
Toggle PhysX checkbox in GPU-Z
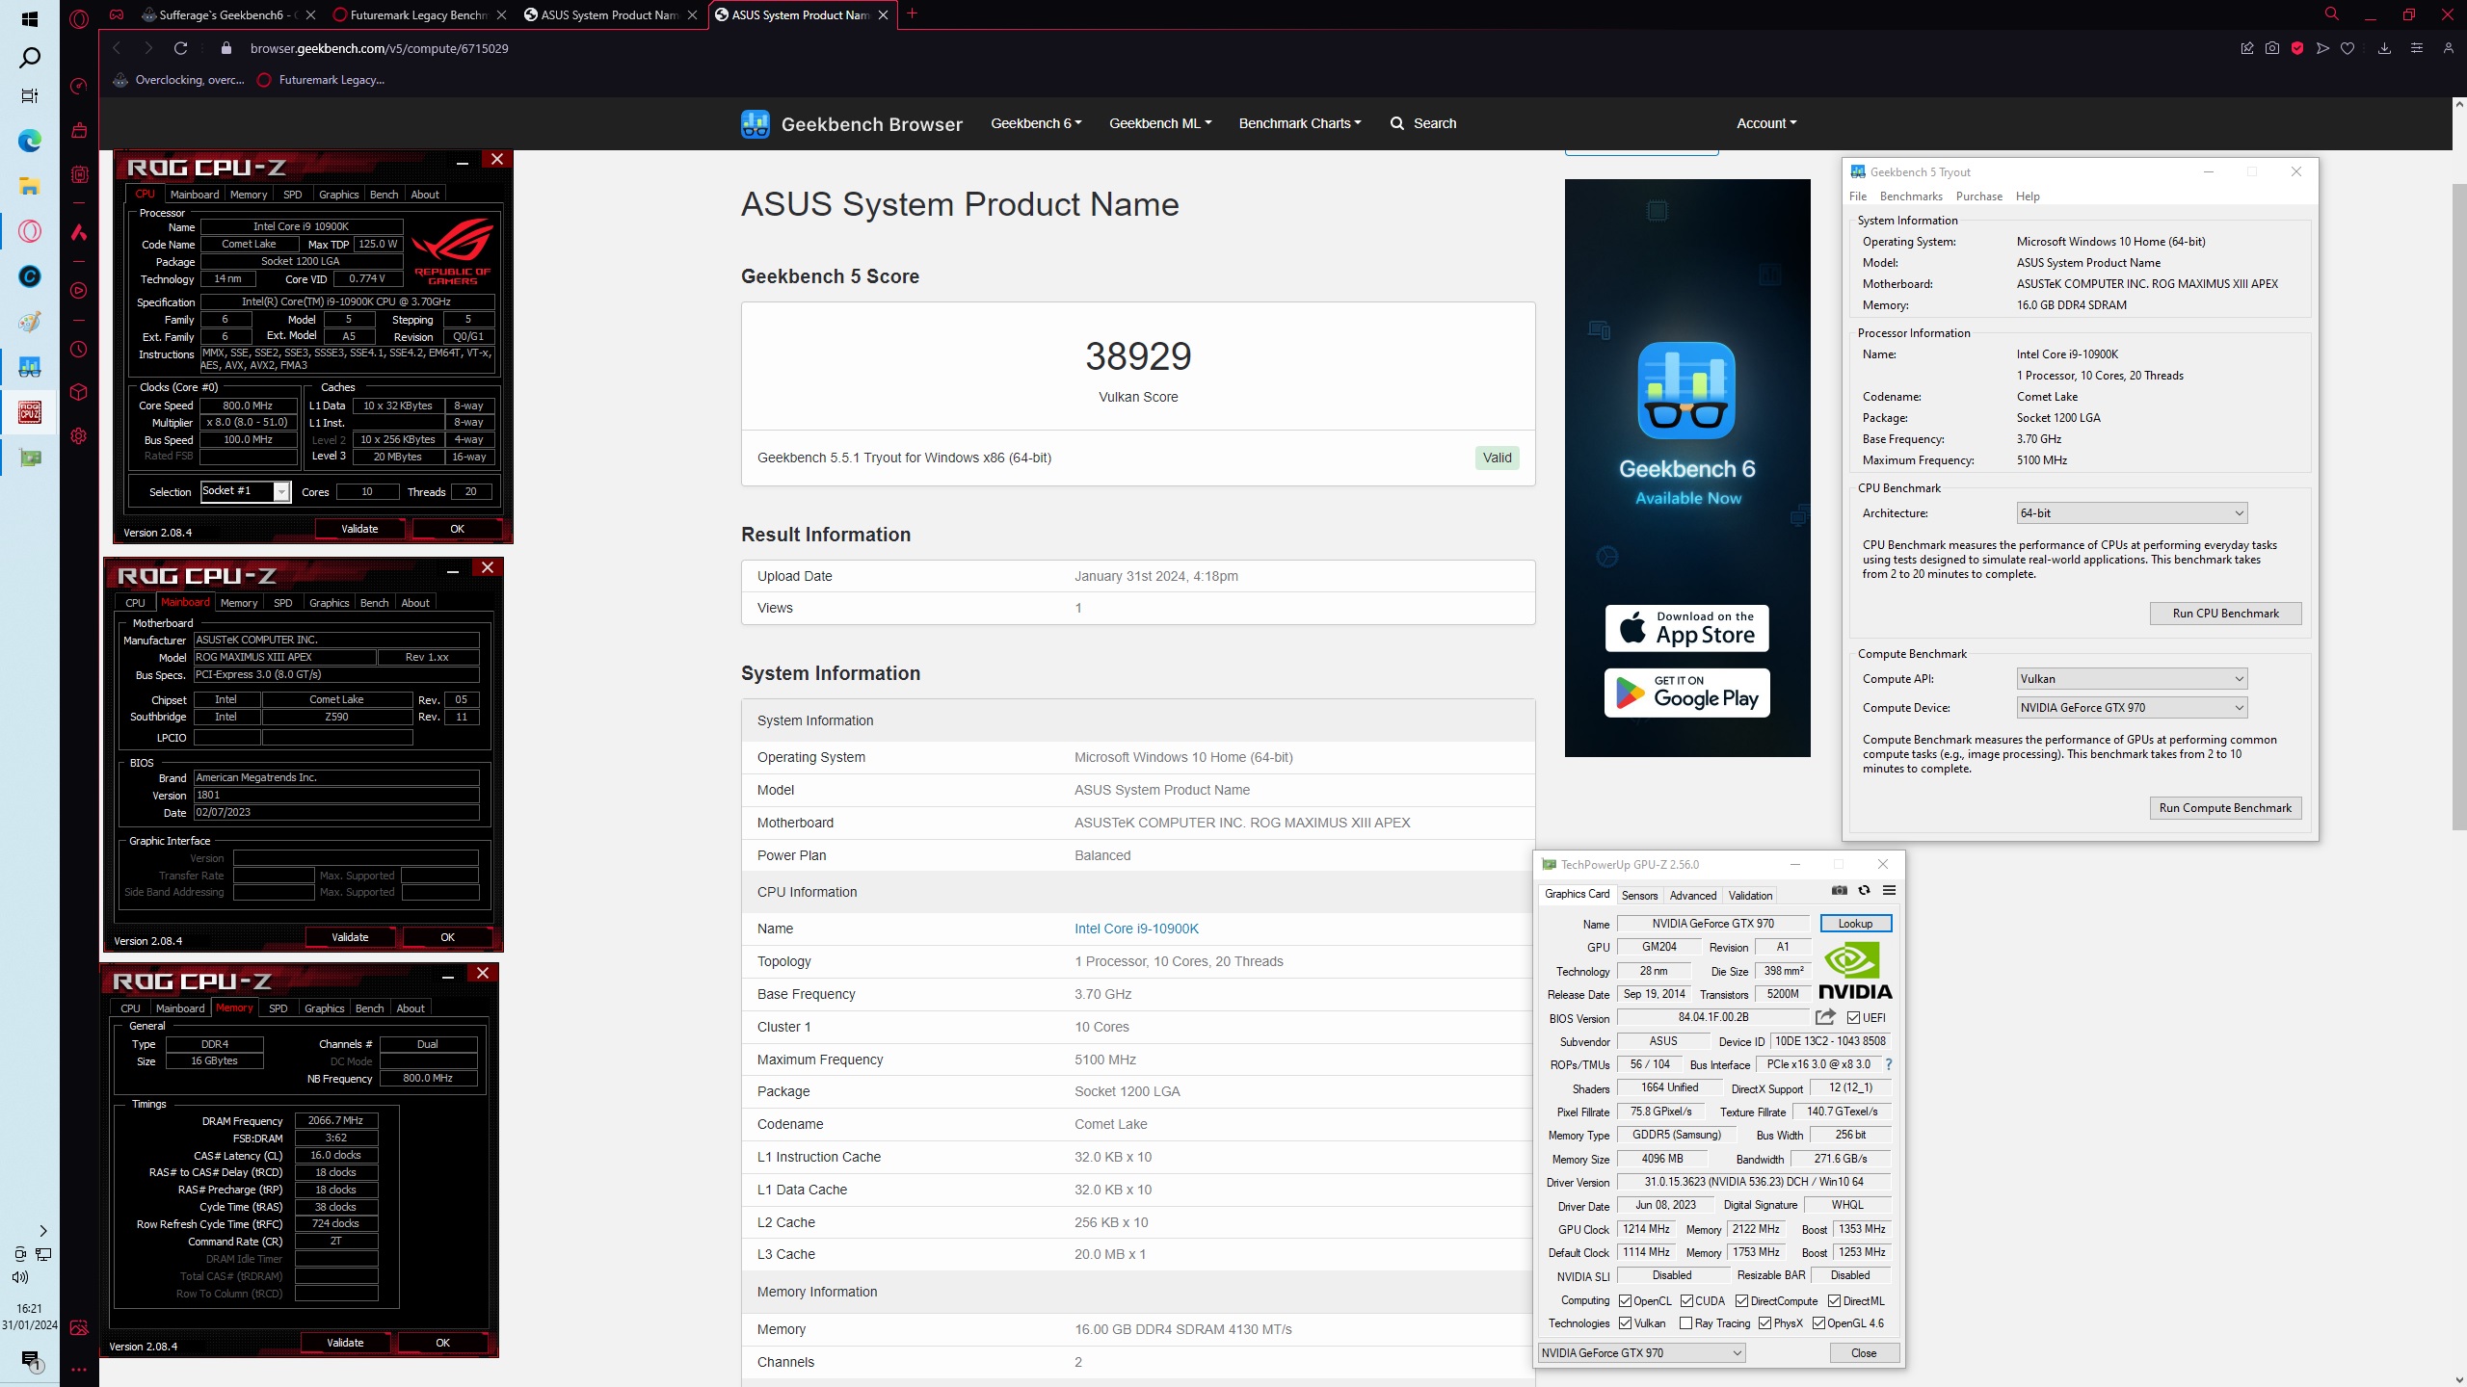tap(1764, 1323)
